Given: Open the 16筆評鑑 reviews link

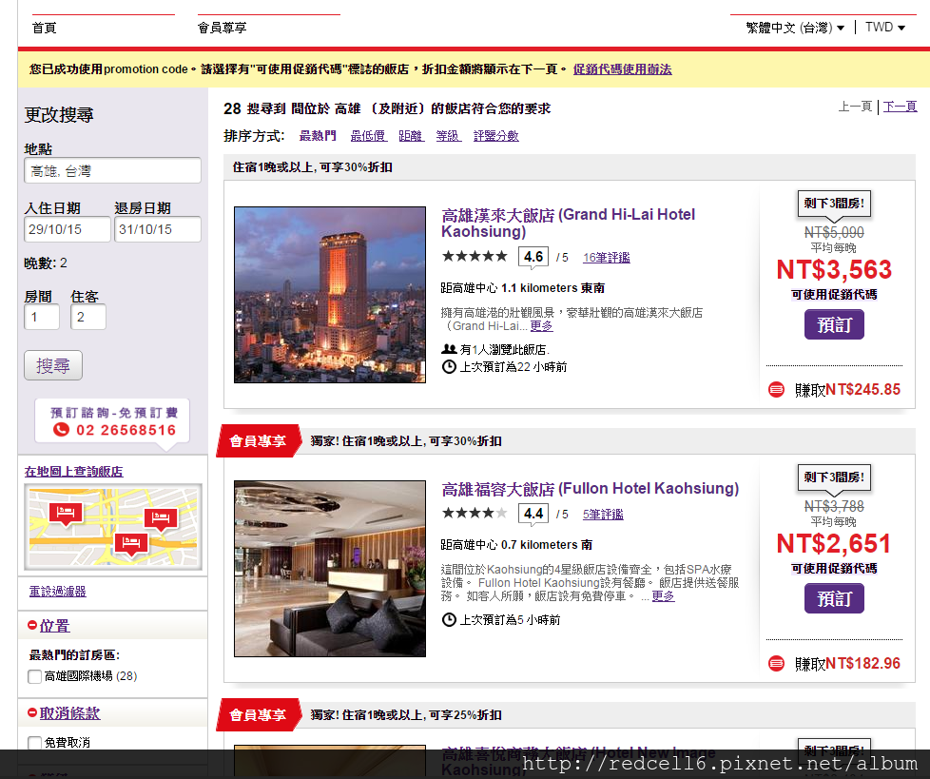Looking at the screenshot, I should click(x=606, y=258).
